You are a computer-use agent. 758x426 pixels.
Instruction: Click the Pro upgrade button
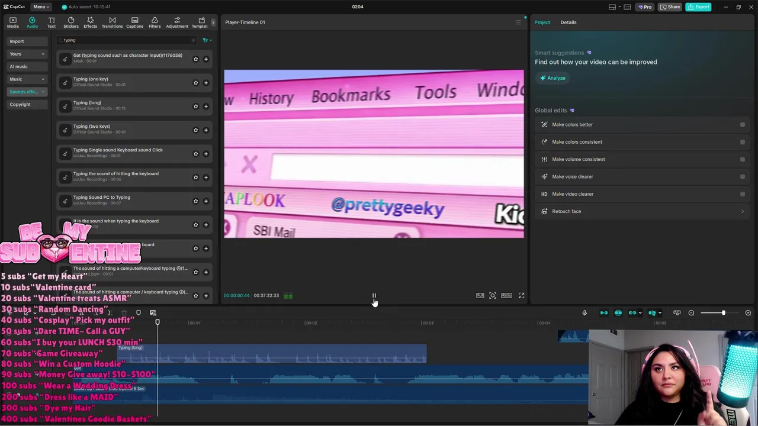(x=645, y=7)
